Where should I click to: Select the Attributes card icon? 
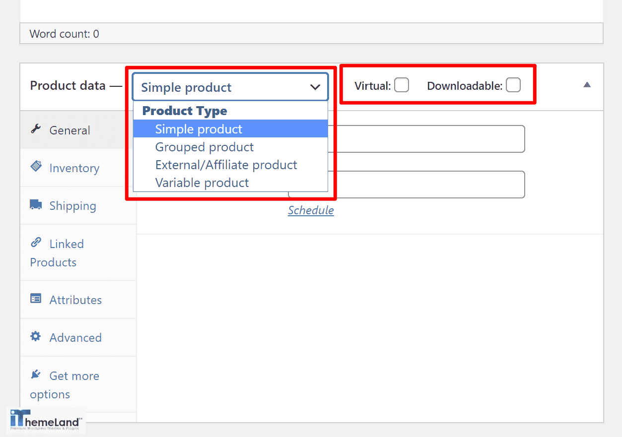35,298
